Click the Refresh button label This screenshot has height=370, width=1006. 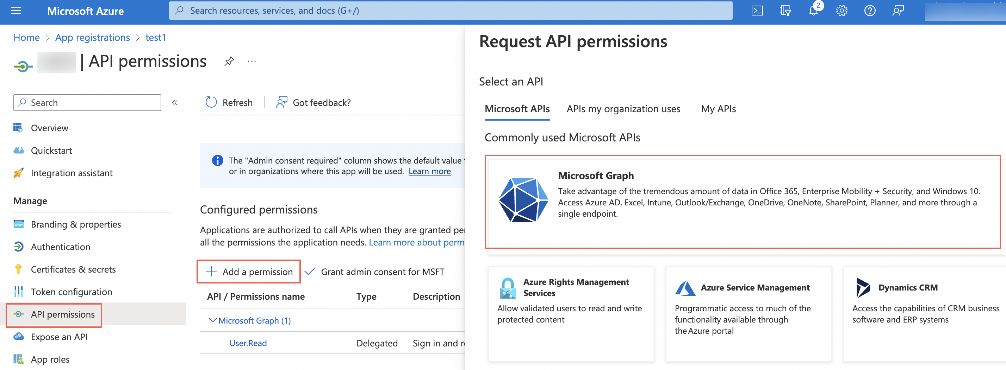pyautogui.click(x=237, y=103)
